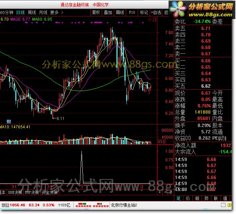Click the 创业 index value 1856.46
The height and width of the screenshot is (214, 236).
pos(17,205)
